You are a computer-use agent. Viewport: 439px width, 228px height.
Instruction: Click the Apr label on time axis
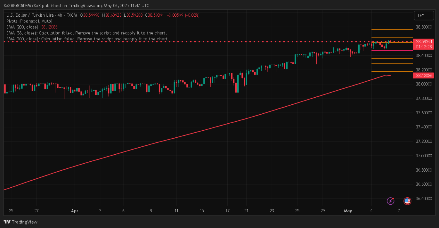coord(75,210)
